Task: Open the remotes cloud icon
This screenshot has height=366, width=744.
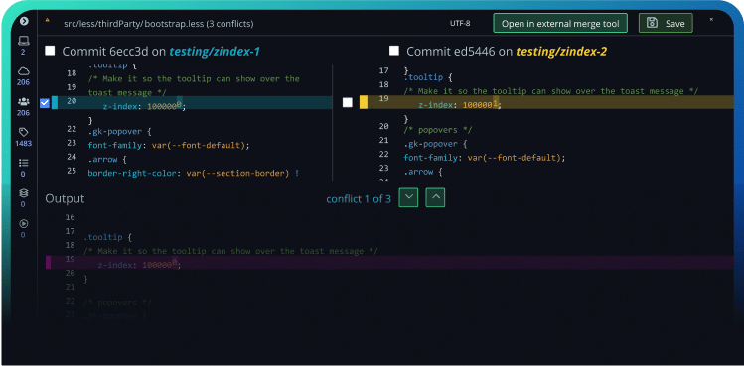Action: (x=23, y=71)
